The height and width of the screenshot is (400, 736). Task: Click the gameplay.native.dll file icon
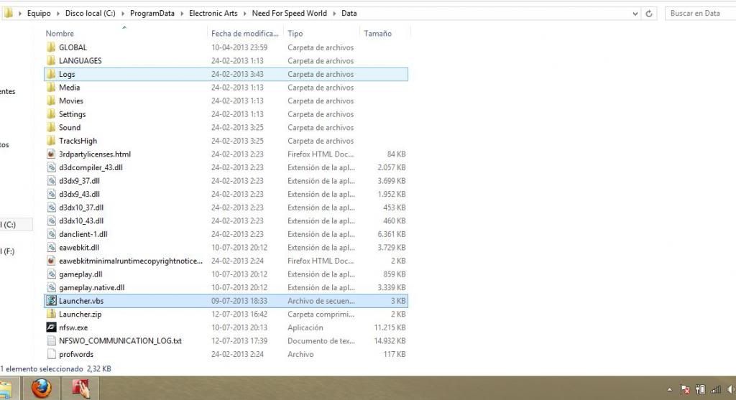coord(51,287)
